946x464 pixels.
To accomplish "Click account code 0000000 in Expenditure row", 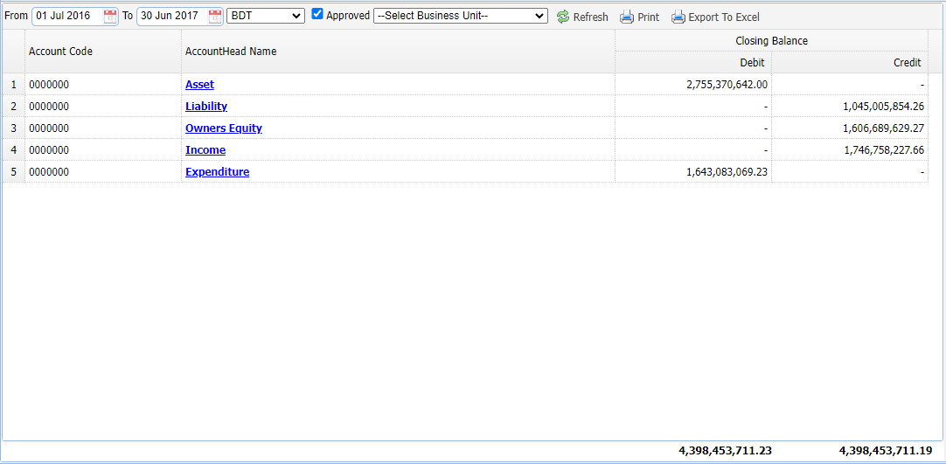I will pyautogui.click(x=49, y=172).
